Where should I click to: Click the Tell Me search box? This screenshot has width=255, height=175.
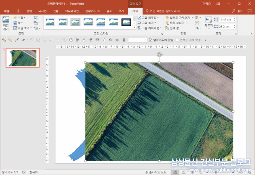pyautogui.click(x=163, y=11)
